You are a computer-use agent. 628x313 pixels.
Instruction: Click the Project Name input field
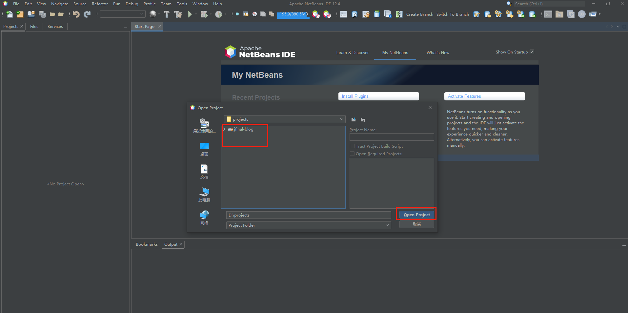392,137
